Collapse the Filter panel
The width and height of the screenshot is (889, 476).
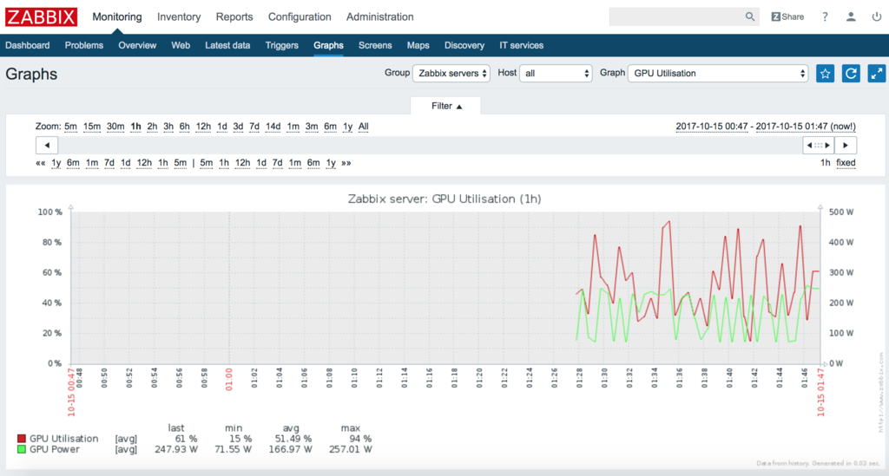click(446, 107)
